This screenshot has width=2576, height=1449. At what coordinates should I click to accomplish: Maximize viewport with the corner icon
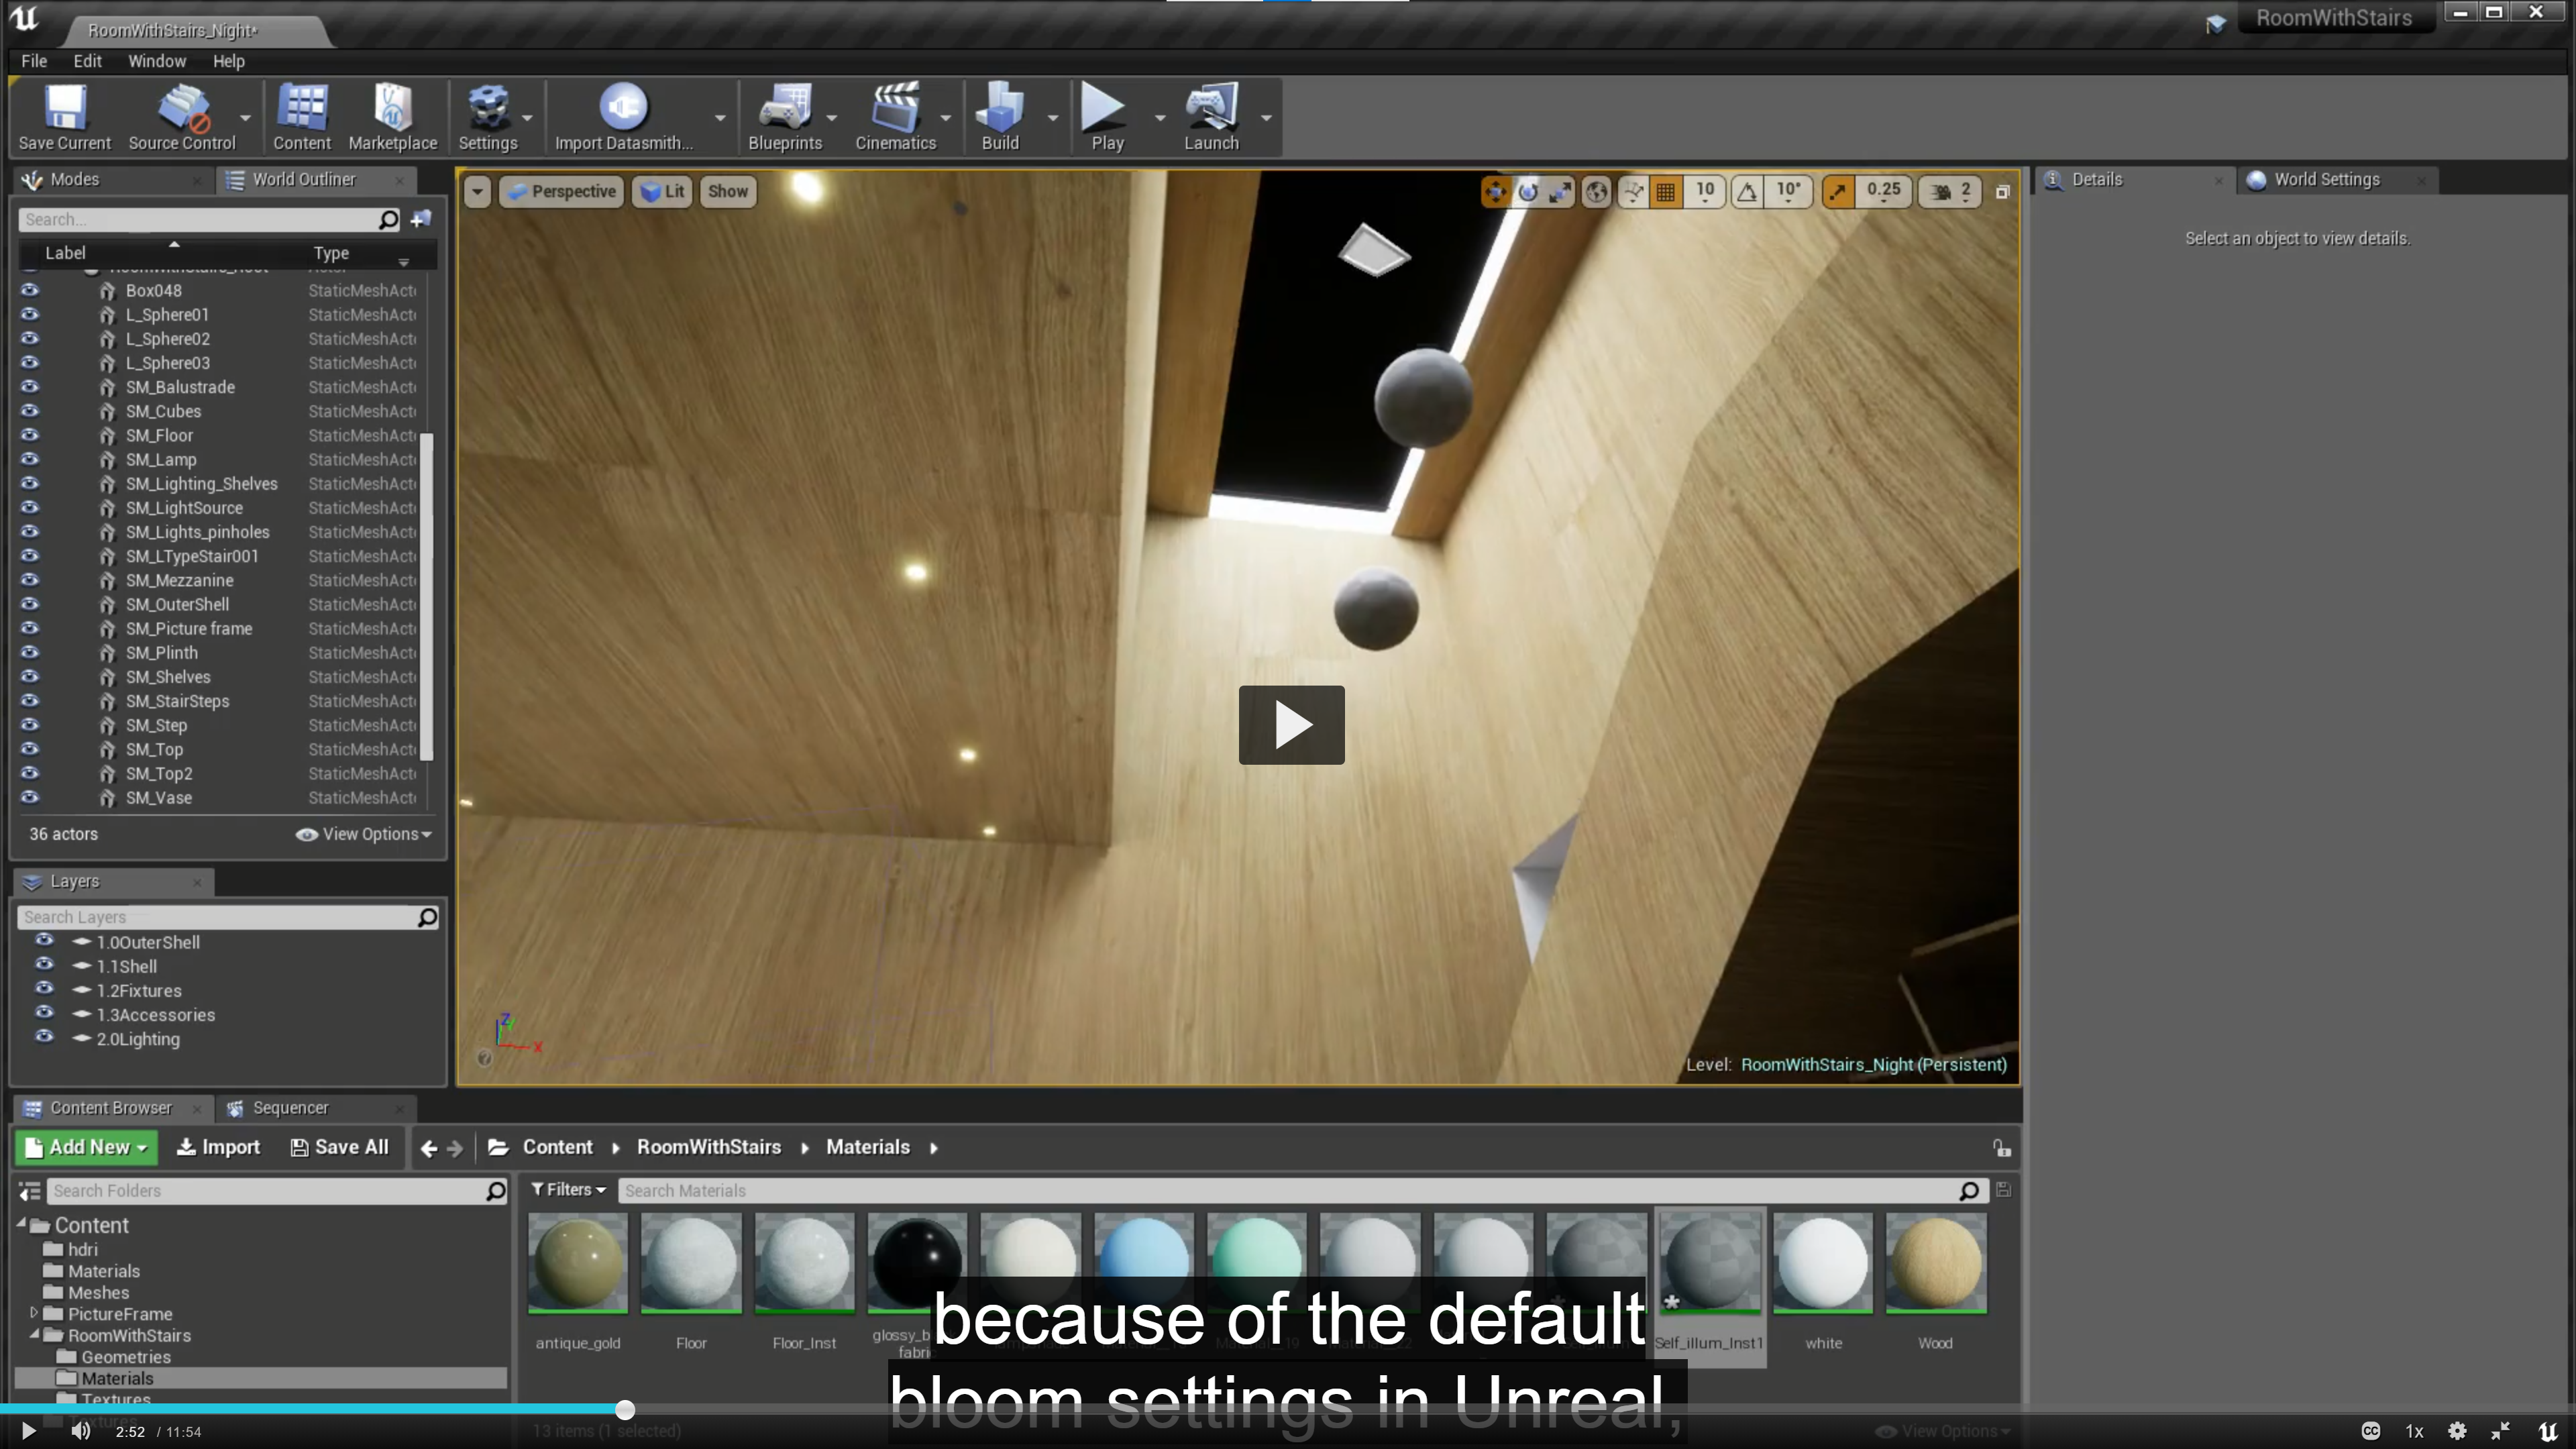(2002, 192)
